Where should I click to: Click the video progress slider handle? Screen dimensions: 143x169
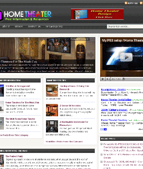pos(124,79)
